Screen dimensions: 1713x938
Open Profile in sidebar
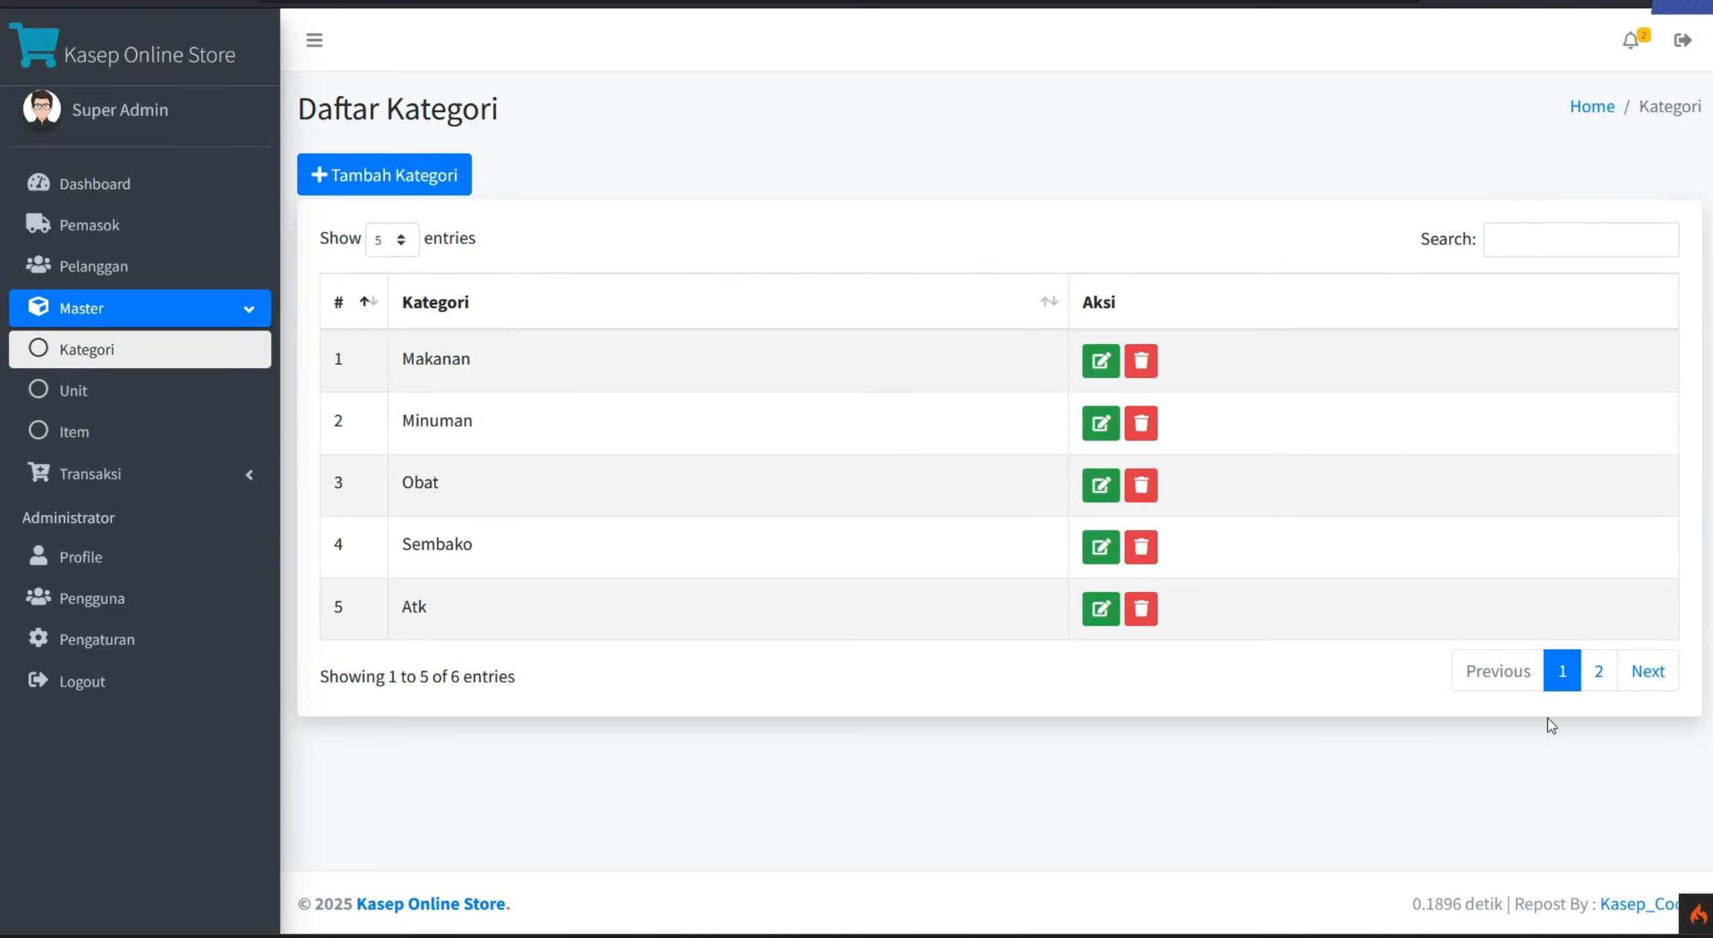click(140, 557)
